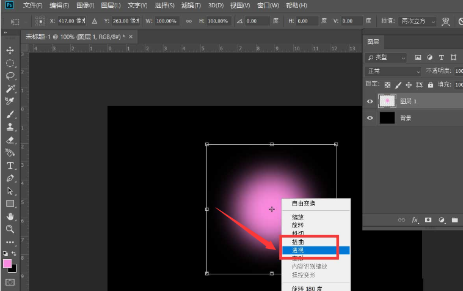The width and height of the screenshot is (463, 291).
Task: Lock transparent pixels
Action: 387,85
